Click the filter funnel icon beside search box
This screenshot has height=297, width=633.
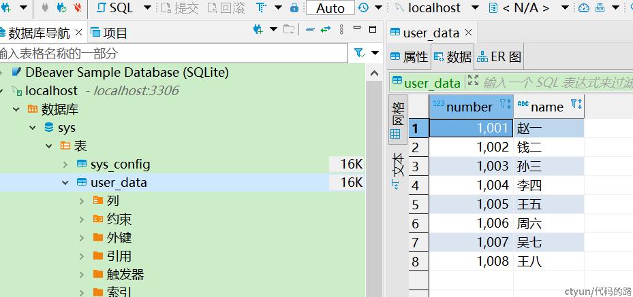click(x=358, y=53)
